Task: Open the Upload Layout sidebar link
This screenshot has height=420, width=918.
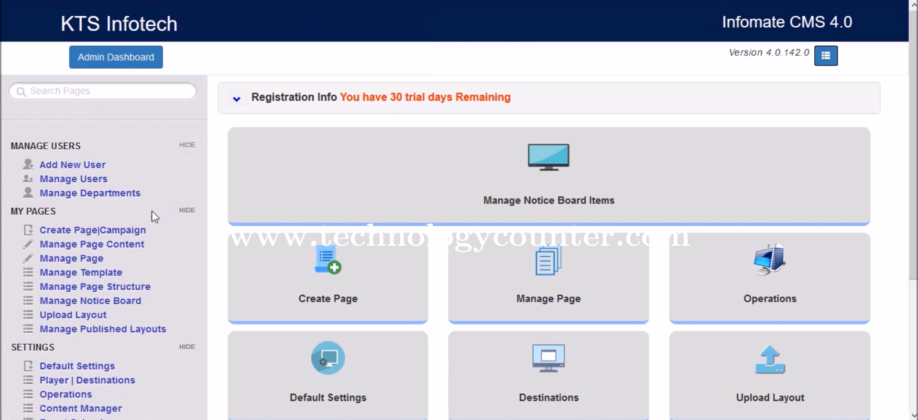Action: [73, 315]
